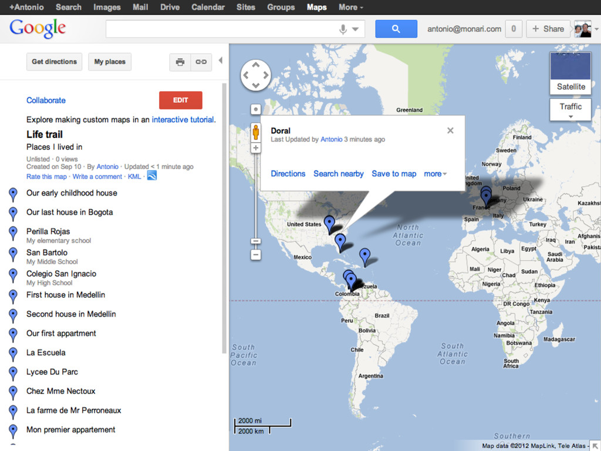Click the print icon button
Viewport: 601px width, 451px height.
[180, 62]
